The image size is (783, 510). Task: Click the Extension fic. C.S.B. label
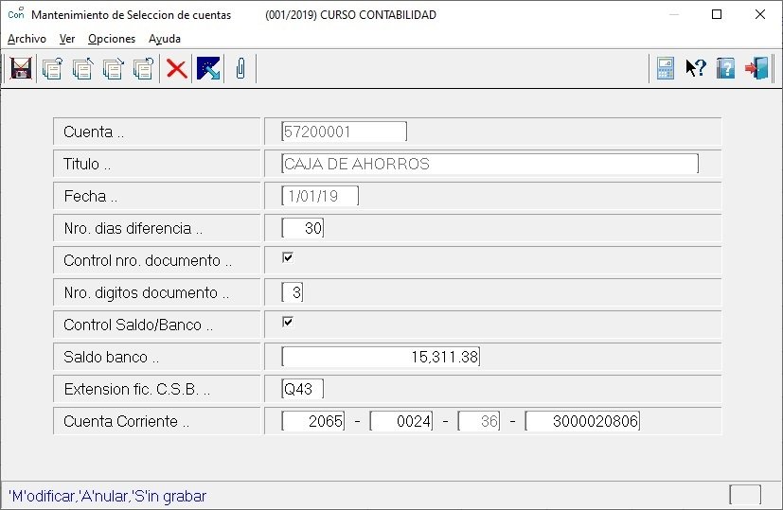137,389
